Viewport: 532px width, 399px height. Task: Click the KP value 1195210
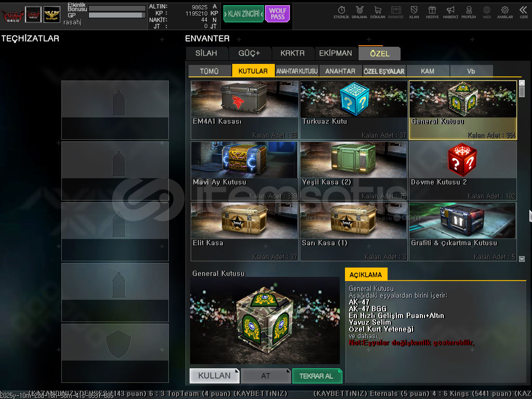coord(196,14)
